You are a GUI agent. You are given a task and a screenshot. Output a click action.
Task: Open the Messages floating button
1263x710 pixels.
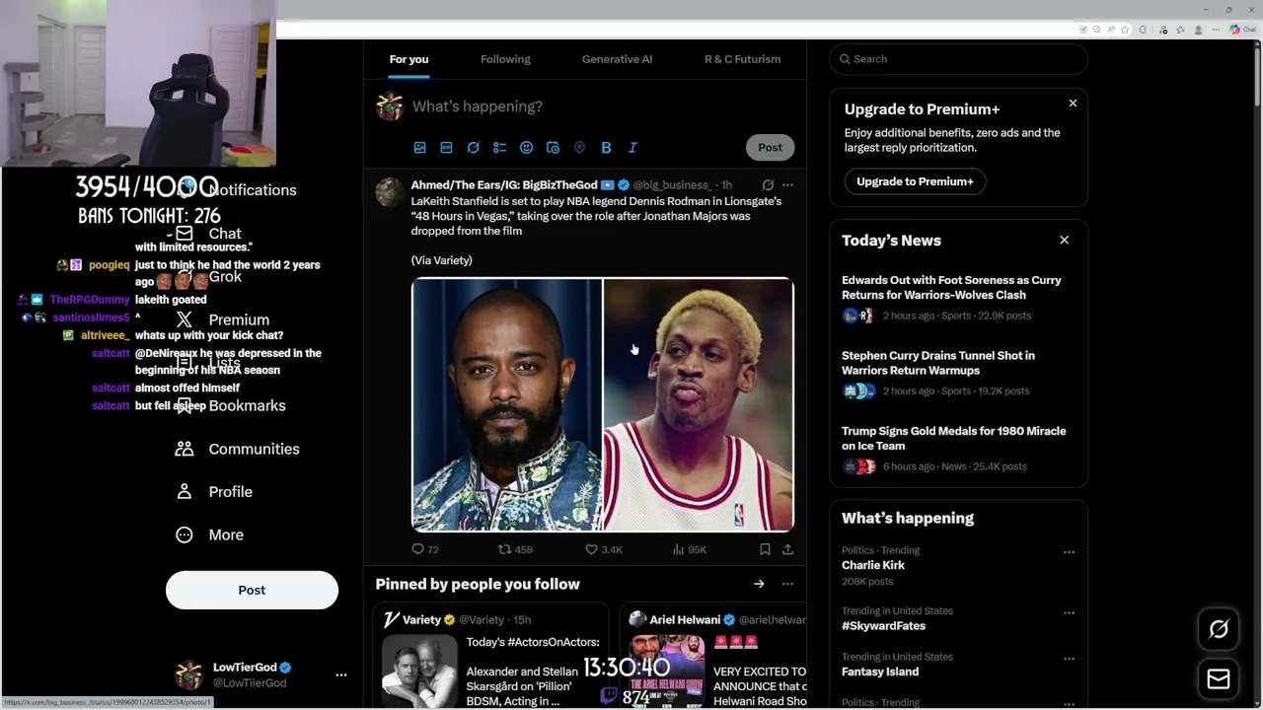1219,679
